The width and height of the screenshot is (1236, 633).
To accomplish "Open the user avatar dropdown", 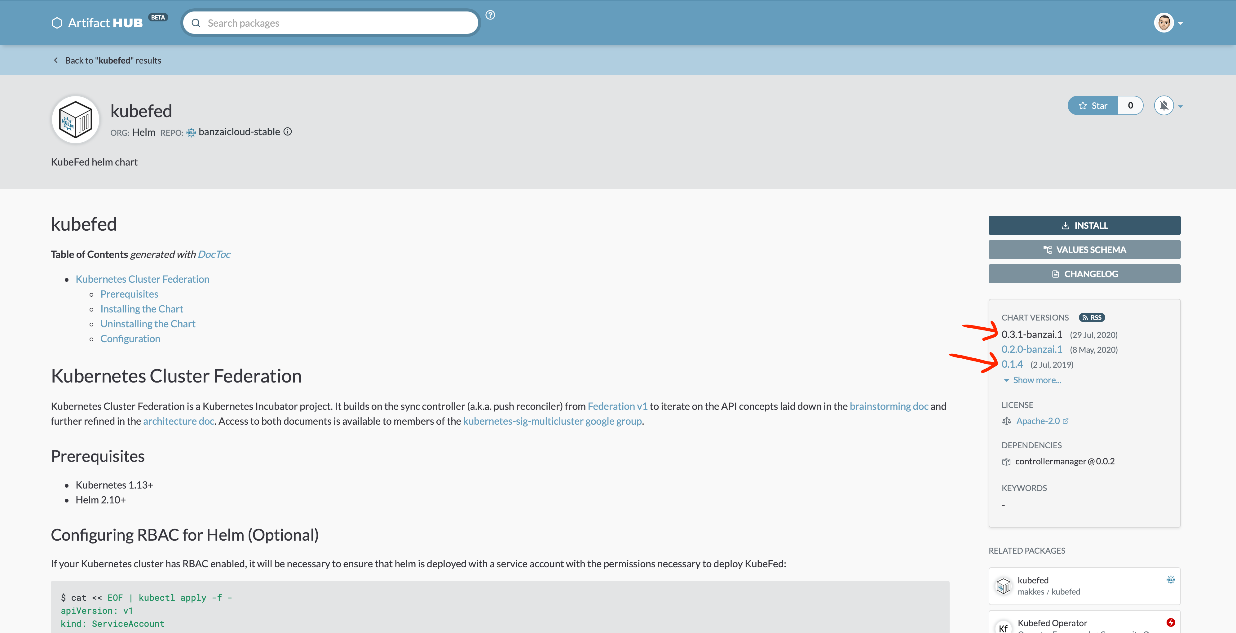I will tap(1163, 23).
